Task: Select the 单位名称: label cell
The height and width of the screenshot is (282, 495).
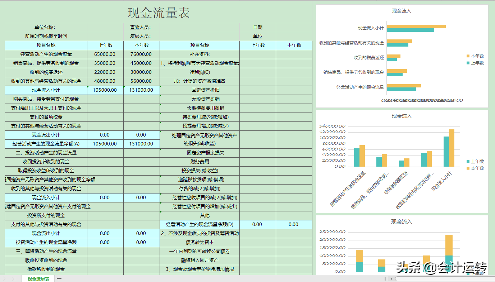Action: tap(46, 27)
